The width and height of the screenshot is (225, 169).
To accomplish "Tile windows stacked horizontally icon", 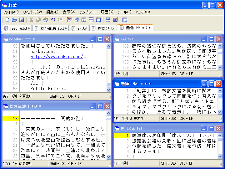I will tap(91, 20).
